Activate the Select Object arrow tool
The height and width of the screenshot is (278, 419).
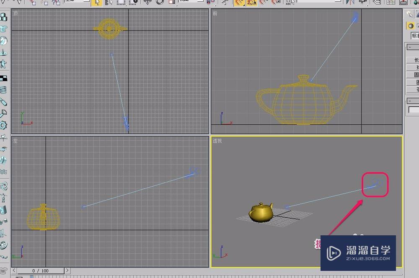pos(96,3)
